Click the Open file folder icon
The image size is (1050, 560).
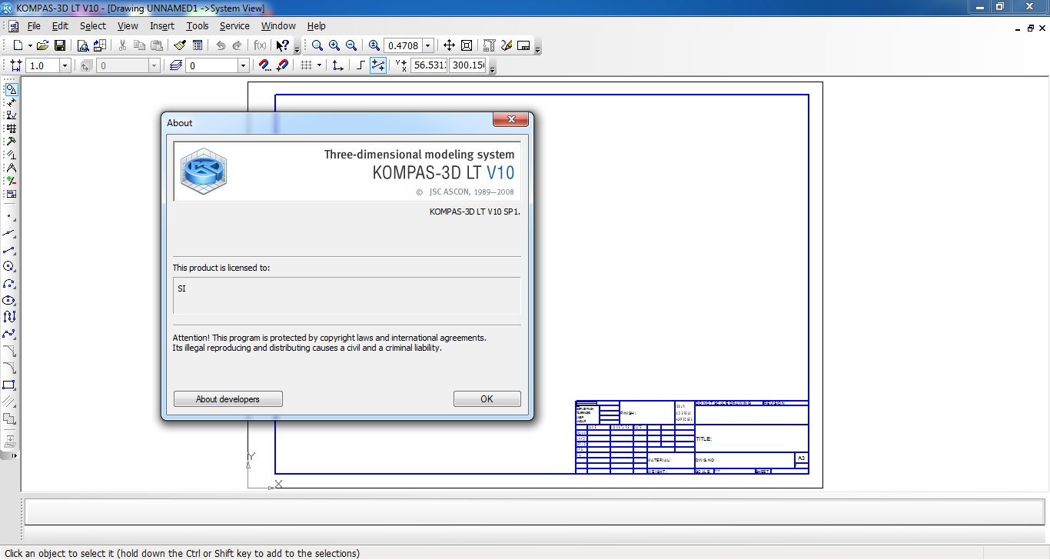tap(42, 45)
